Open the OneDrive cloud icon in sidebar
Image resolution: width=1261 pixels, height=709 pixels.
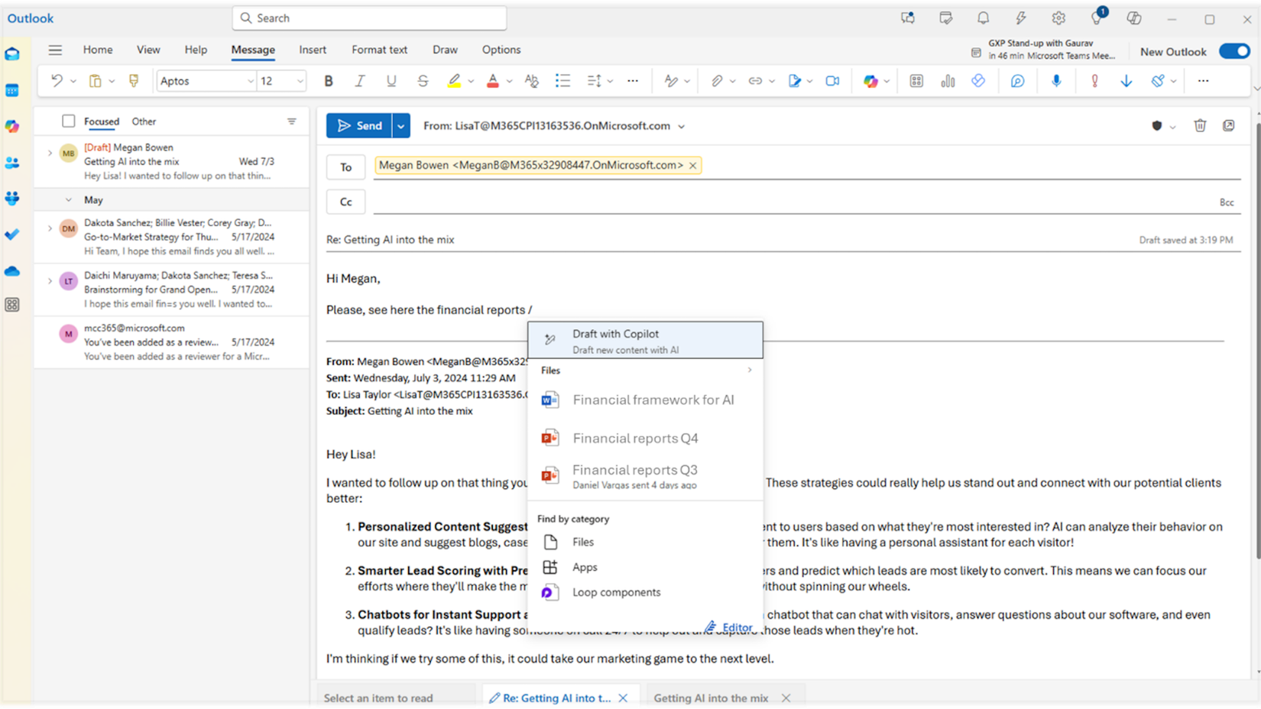(12, 271)
